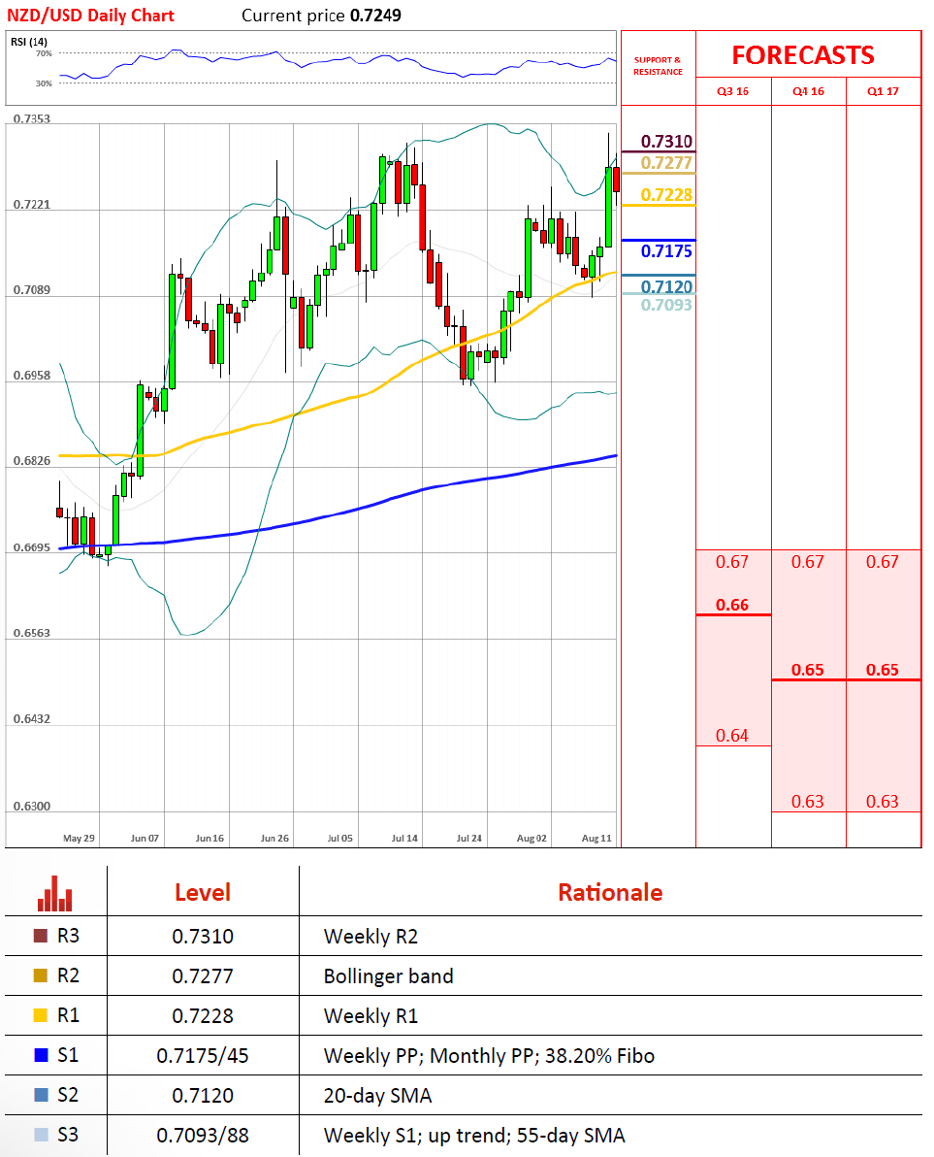Click the R1 yellow color swatch
This screenshot has width=934, height=1157.
[41, 1015]
